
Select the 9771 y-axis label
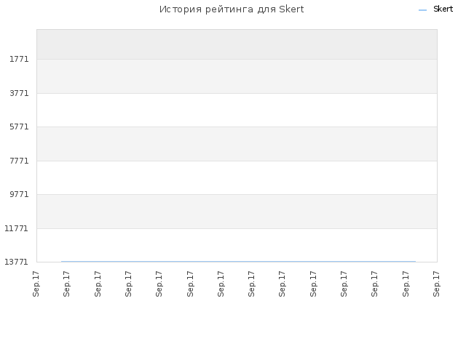[19, 194]
